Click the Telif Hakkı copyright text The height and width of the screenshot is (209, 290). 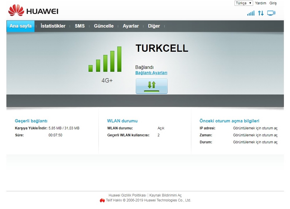(x=148, y=200)
